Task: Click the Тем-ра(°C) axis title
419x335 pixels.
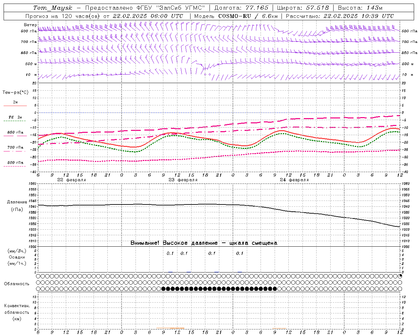Action: tap(15, 93)
